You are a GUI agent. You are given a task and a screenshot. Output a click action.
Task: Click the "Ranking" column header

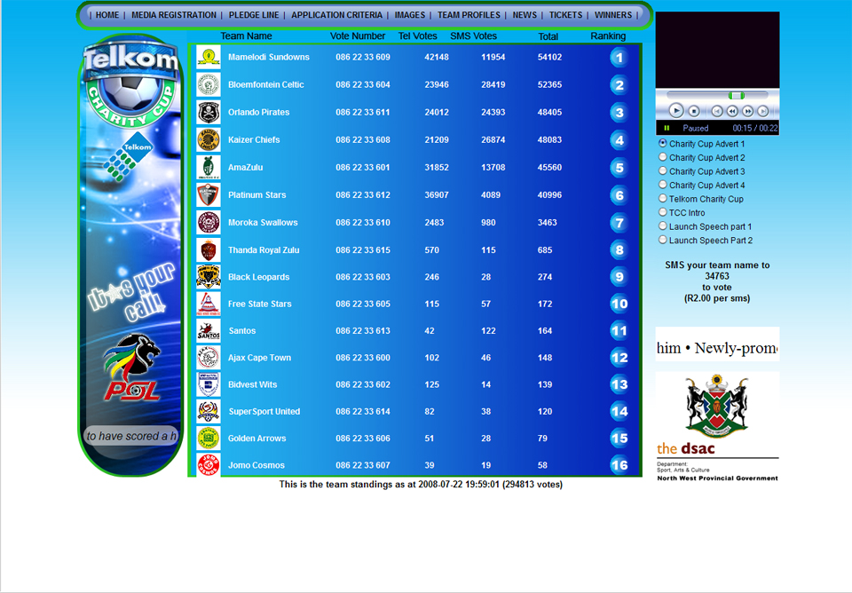coord(608,36)
